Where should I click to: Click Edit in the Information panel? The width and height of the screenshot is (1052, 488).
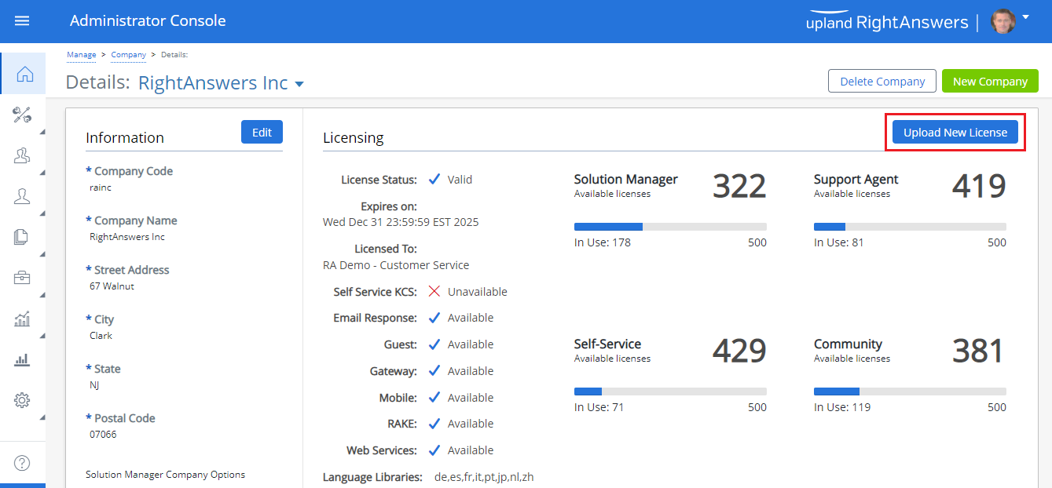(x=262, y=133)
